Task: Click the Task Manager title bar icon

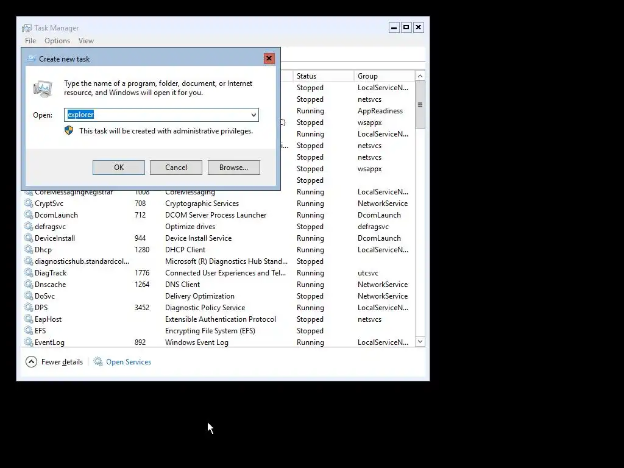Action: (27, 28)
